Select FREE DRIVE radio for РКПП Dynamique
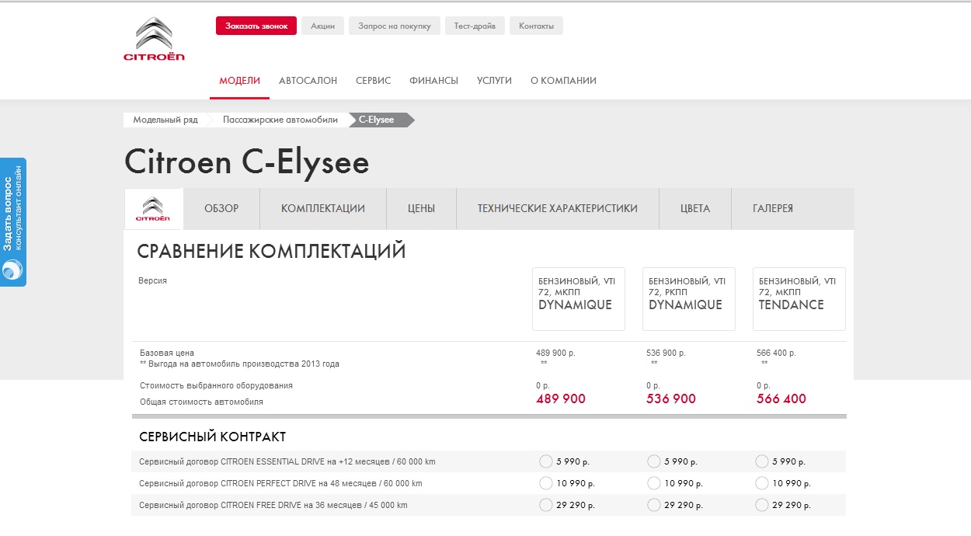Viewport: 971px width, 536px height. pyautogui.click(x=653, y=506)
